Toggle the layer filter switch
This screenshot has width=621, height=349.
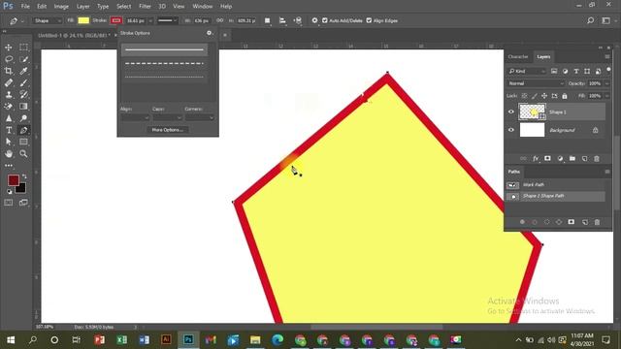pyautogui.click(x=608, y=70)
